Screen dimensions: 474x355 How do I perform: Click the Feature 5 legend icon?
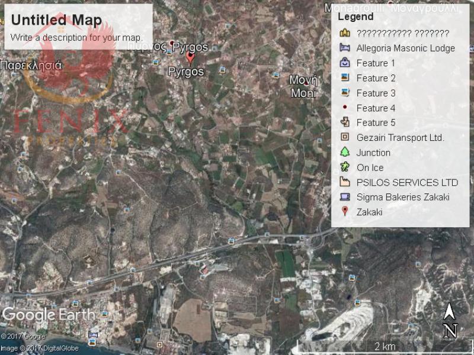point(345,122)
